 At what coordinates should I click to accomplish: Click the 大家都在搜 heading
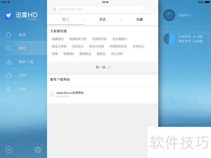tap(58, 31)
